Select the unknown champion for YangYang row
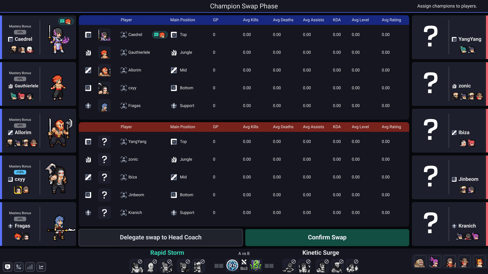 click(104, 142)
